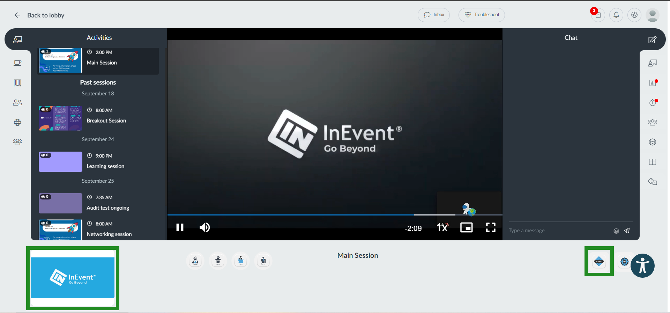Select the Chat presenter icon in right sidebar
Screen dimensions: 670x313
[x=653, y=63]
